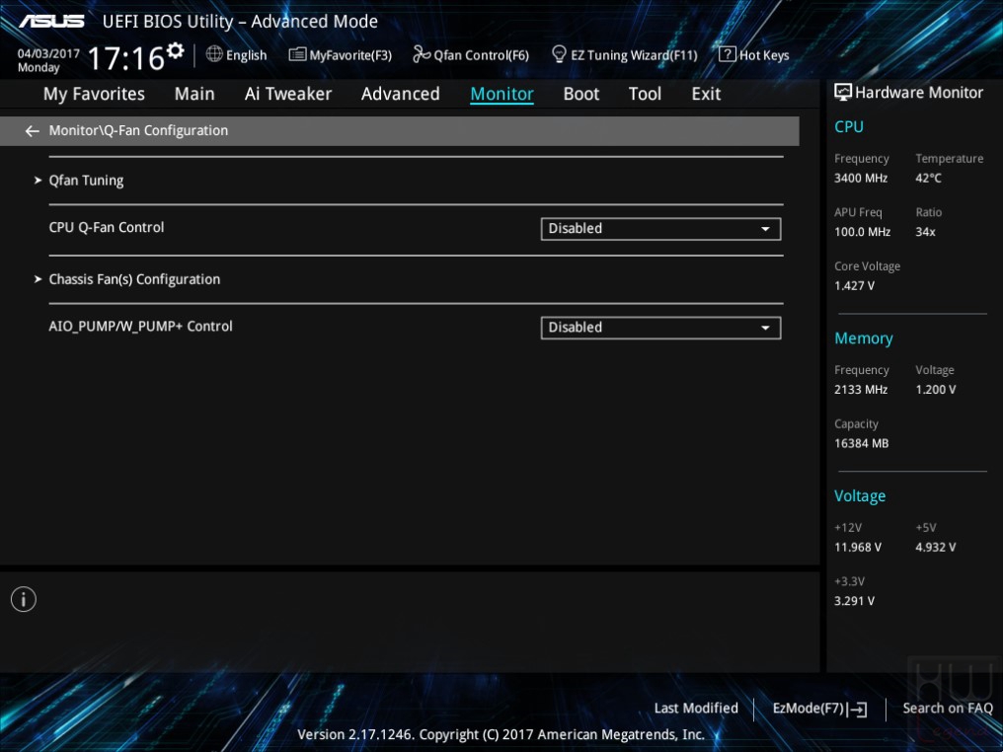This screenshot has height=752, width=1003.
Task: Go to the Ai Tweaker tab
Action: pyautogui.click(x=288, y=94)
